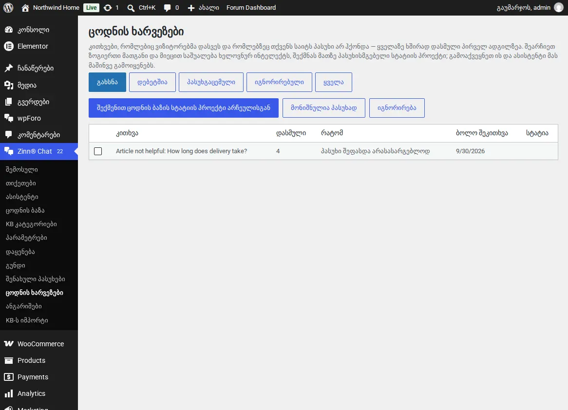Screen dimensions: 568x410
Task: Click the Article not helpful question text
Action: [182, 151]
